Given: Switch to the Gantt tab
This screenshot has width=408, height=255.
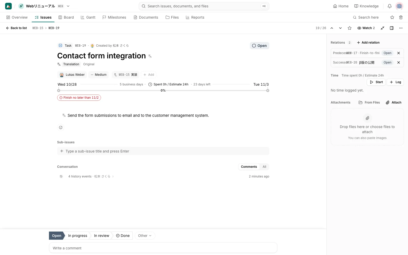Looking at the screenshot, I should point(88,17).
